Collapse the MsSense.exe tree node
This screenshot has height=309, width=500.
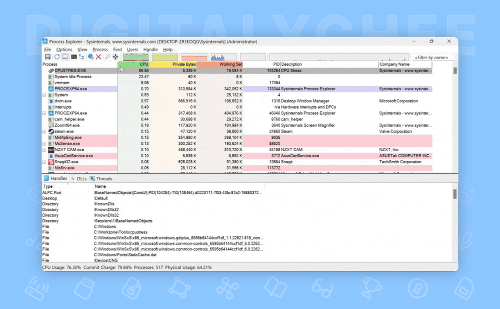click(x=44, y=143)
